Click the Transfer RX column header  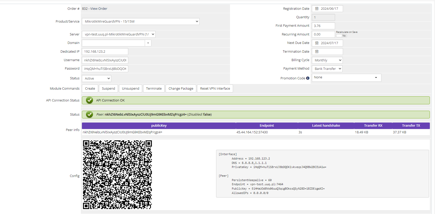(x=373, y=126)
